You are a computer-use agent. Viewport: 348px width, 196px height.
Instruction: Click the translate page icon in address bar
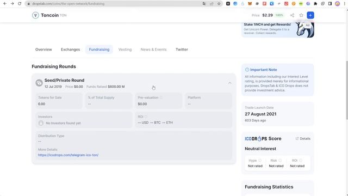(204, 4)
